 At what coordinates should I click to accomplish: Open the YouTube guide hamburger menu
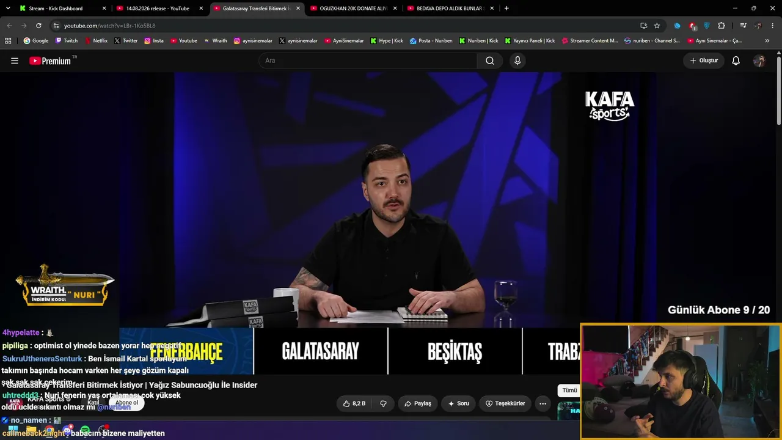pos(15,61)
